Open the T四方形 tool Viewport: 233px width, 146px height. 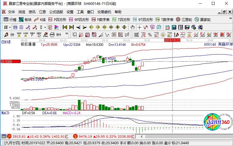tap(121, 20)
